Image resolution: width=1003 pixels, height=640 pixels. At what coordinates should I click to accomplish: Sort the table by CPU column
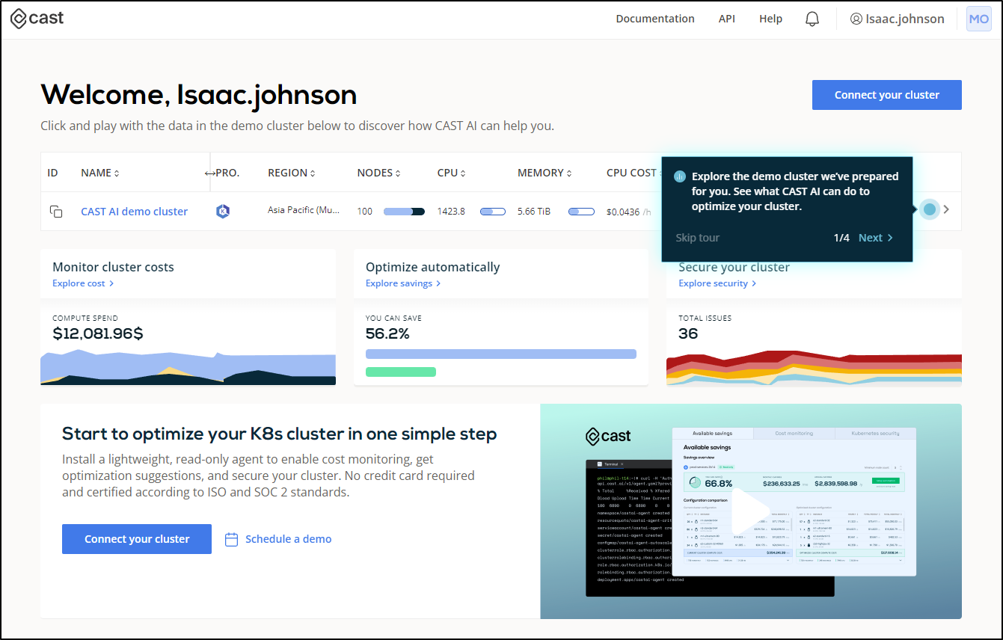pyautogui.click(x=452, y=173)
